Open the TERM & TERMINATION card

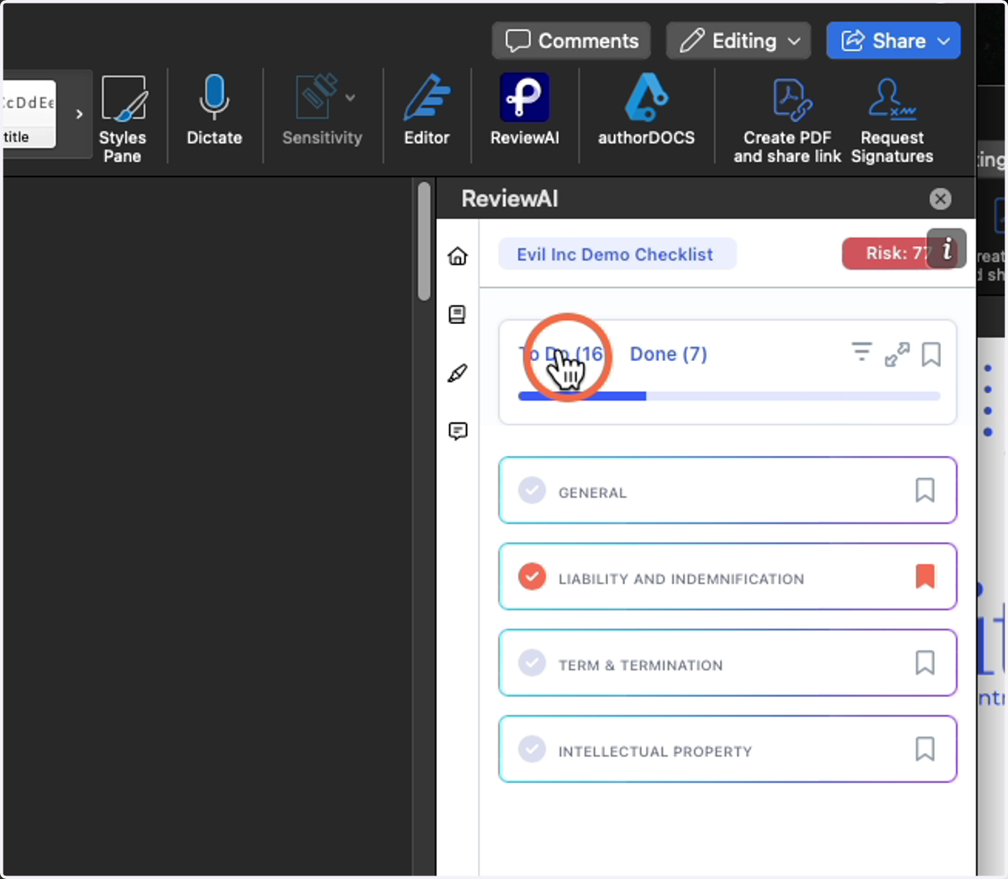(x=727, y=663)
